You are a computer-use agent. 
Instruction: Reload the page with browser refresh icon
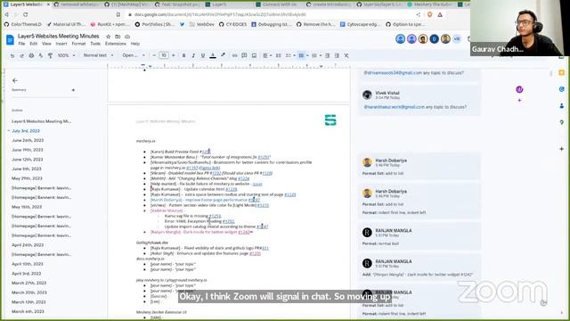pyautogui.click(x=26, y=14)
